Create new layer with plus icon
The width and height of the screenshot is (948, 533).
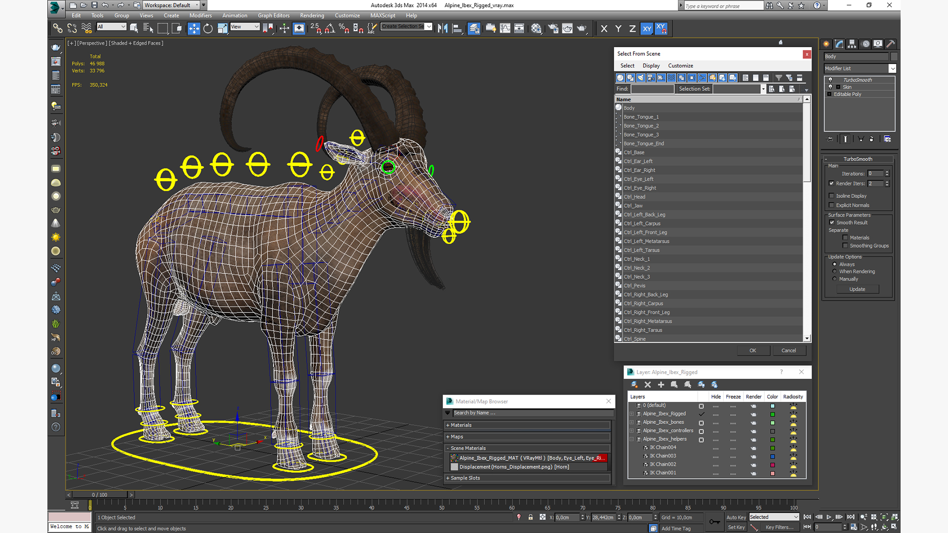(x=661, y=384)
